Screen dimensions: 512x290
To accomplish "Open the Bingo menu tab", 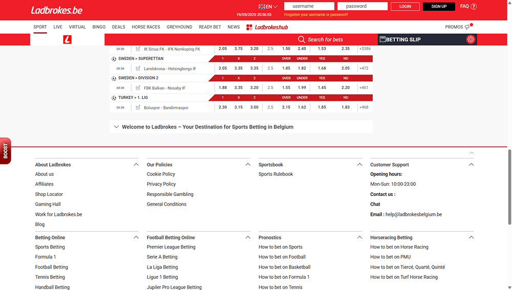I will click(x=99, y=27).
